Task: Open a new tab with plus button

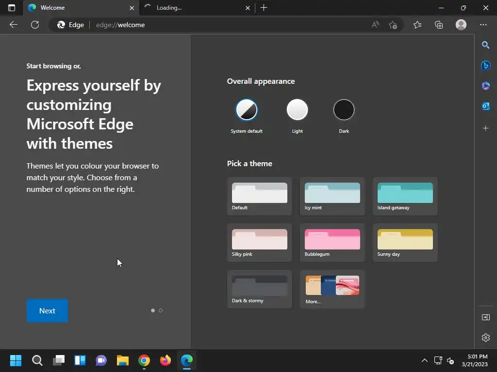Action: [264, 8]
